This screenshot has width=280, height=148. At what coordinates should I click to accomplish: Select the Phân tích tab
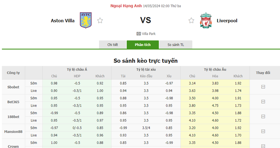coord(143,45)
